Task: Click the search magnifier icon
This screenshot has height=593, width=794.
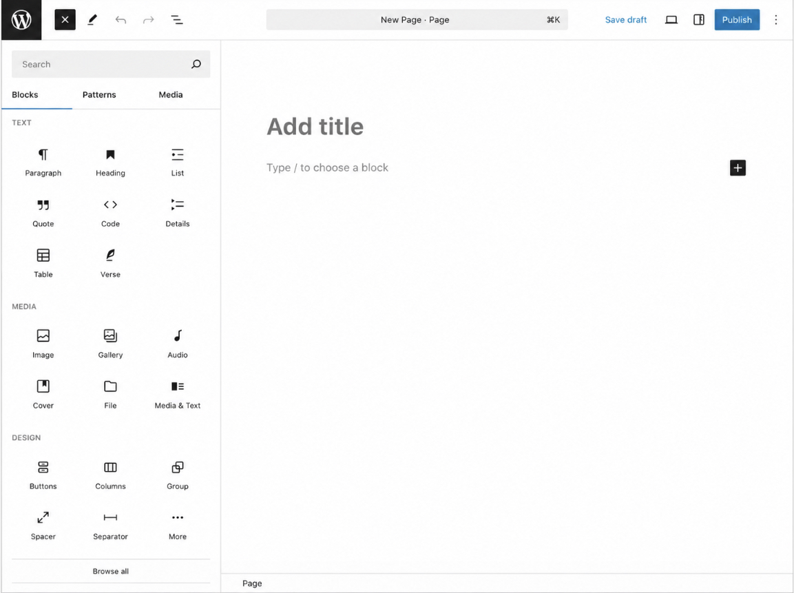Action: (x=196, y=64)
